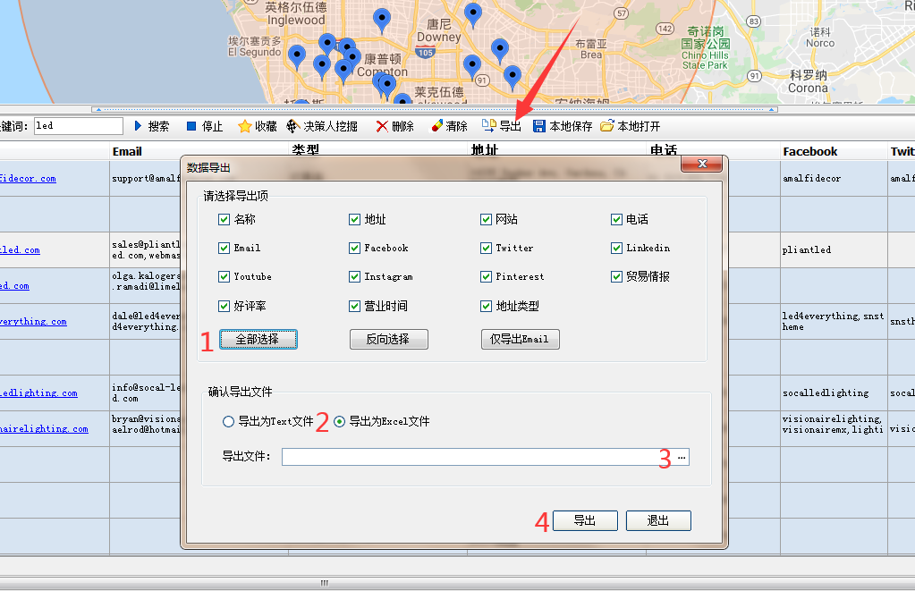The image size is (915, 591).
Task: Click the 反向选择 invert selection button
Action: coord(388,340)
